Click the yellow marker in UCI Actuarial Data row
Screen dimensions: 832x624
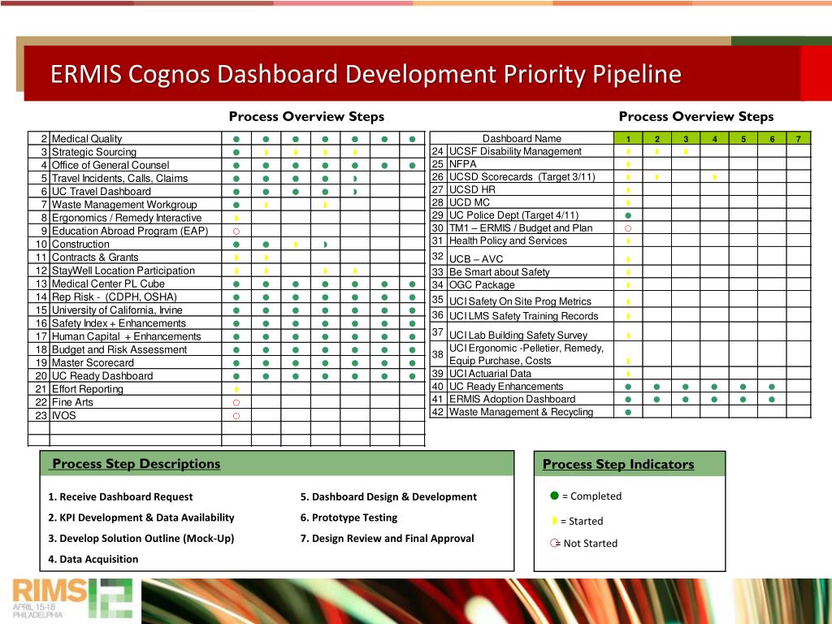point(628,374)
